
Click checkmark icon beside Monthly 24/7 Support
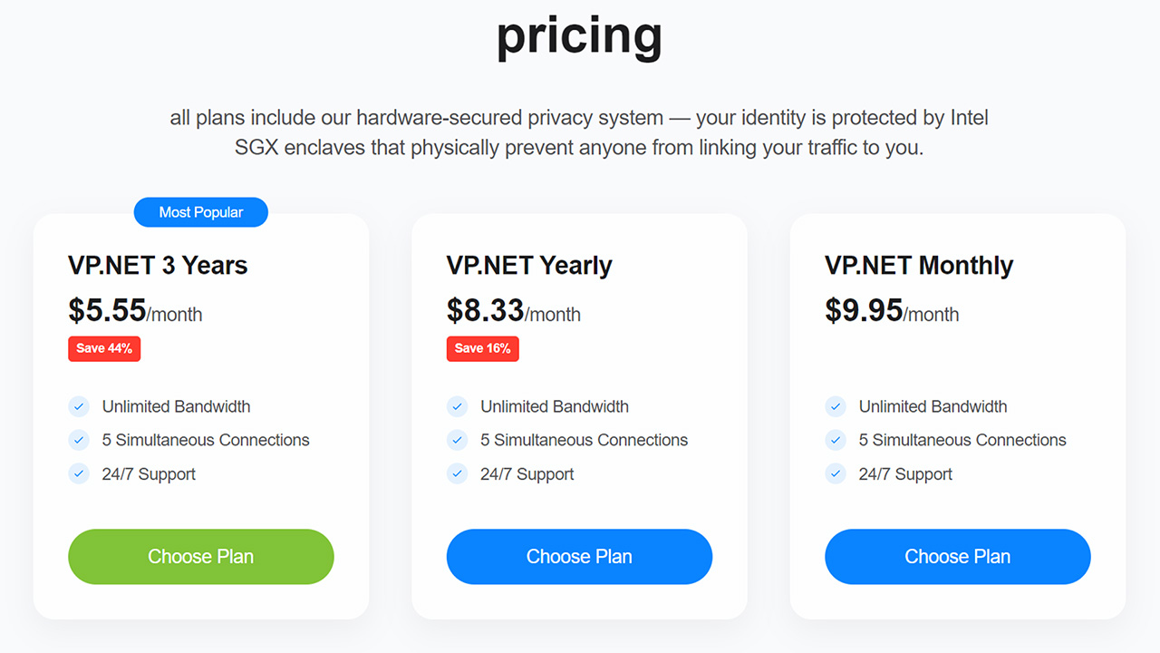tap(836, 473)
